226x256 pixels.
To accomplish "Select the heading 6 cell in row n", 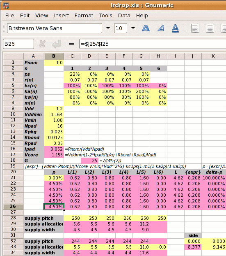I will tap(158, 68).
